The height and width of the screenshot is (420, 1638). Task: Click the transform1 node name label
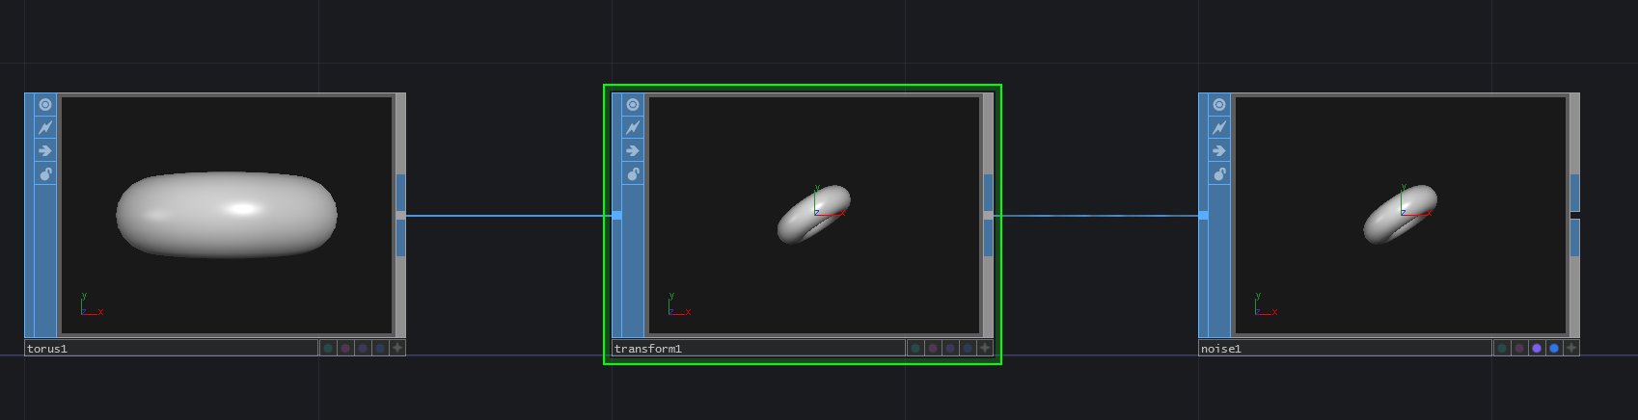[x=648, y=349]
